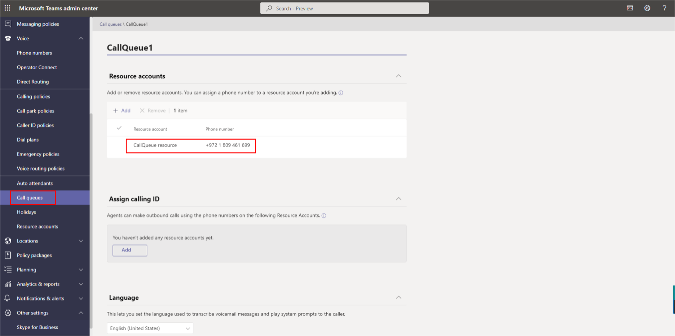Open Skype for Business settings
675x336 pixels.
pyautogui.click(x=37, y=327)
